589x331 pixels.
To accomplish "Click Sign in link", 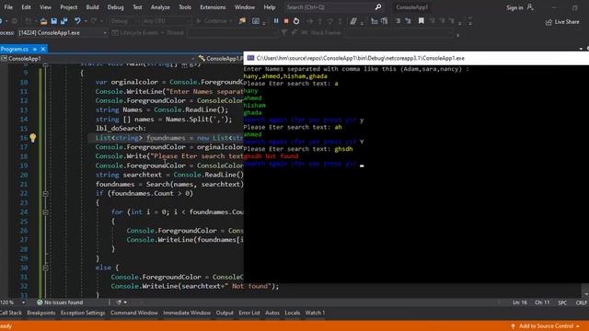I will coord(514,7).
